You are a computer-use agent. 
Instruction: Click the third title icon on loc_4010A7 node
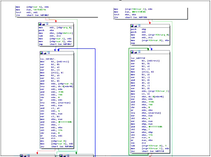click(x=49, y=53)
